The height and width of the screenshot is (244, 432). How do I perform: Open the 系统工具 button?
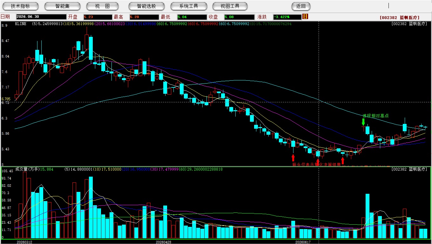point(189,6)
